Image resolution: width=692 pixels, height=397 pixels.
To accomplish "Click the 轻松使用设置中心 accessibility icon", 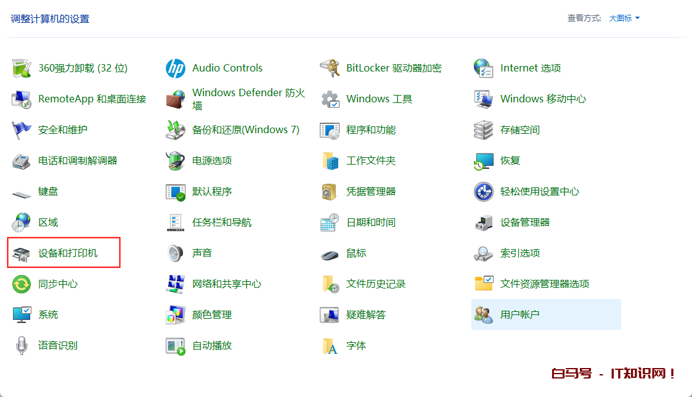I will pyautogui.click(x=484, y=192).
